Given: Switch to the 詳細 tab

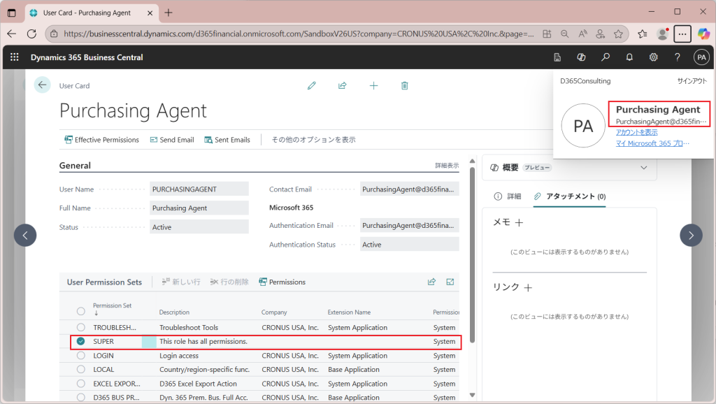Looking at the screenshot, I should (x=508, y=196).
